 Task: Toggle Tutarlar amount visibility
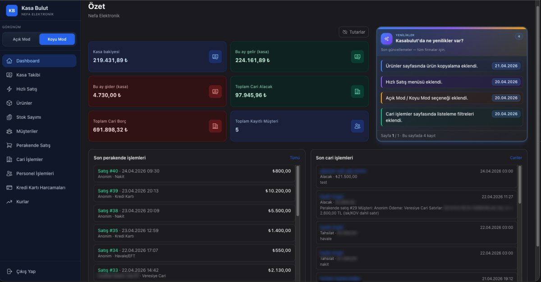(354, 32)
